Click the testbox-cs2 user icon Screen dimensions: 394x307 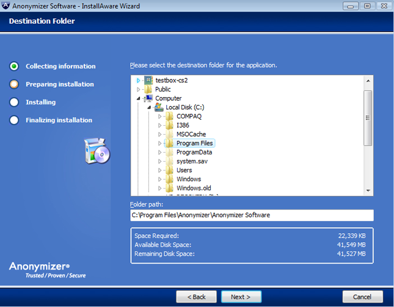pos(148,80)
